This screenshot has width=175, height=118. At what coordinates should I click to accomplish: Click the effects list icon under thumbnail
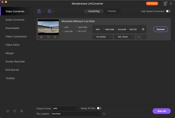tap(55, 37)
